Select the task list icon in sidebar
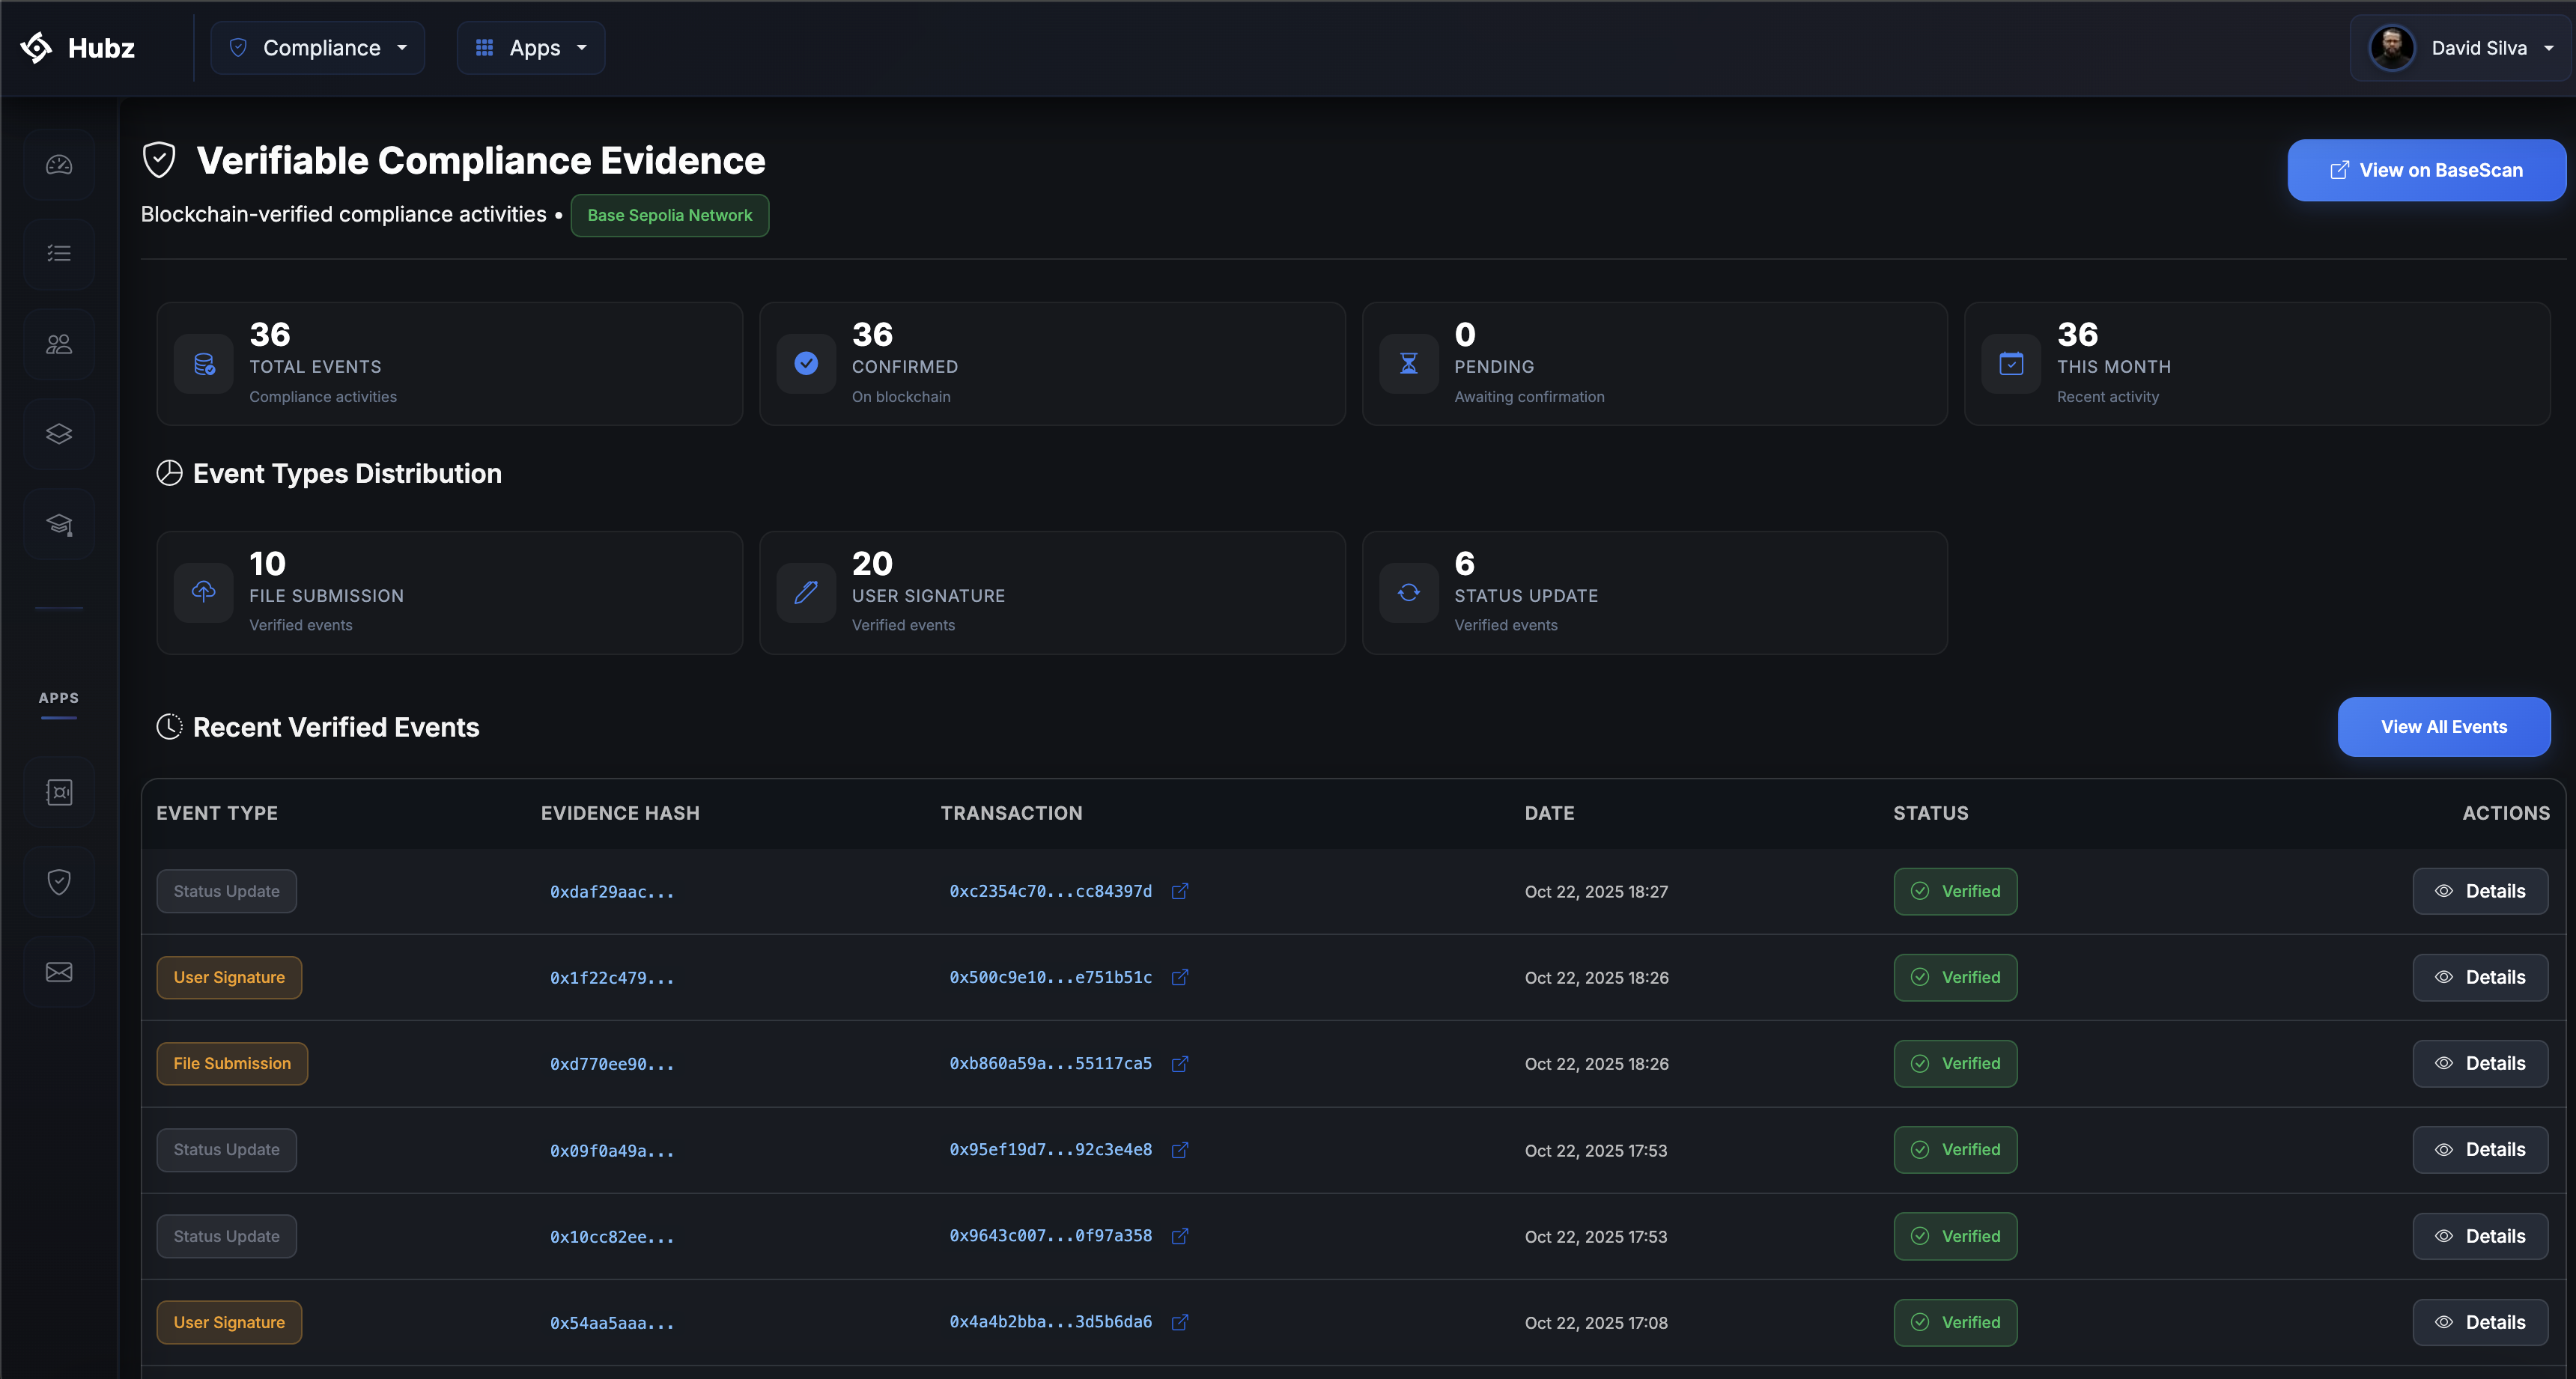Screen dimensions: 2576x1379 tap(58, 253)
